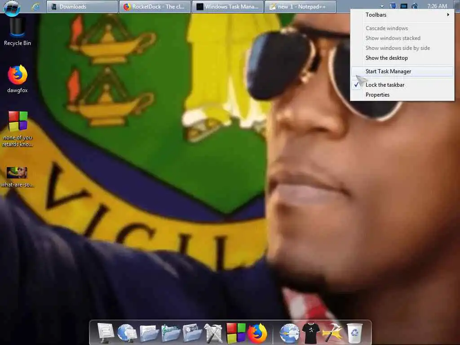This screenshot has height=345, width=460.
Task: Switch to the Downloads taskbar window
Action: [x=82, y=6]
